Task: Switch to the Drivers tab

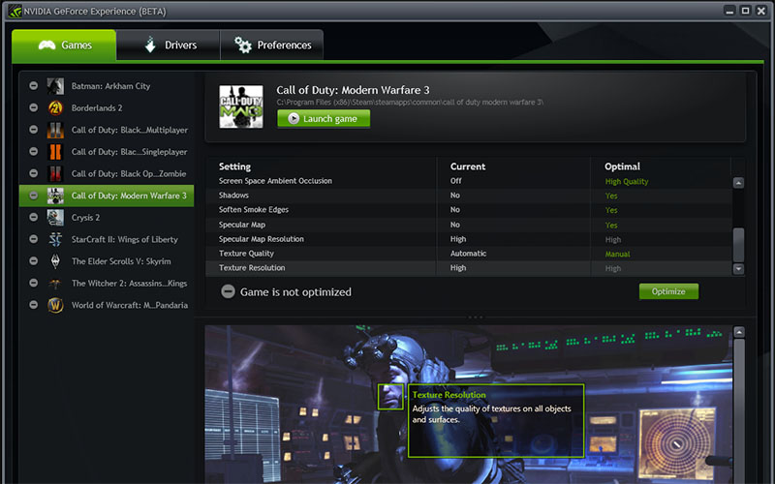Action: 168,45
